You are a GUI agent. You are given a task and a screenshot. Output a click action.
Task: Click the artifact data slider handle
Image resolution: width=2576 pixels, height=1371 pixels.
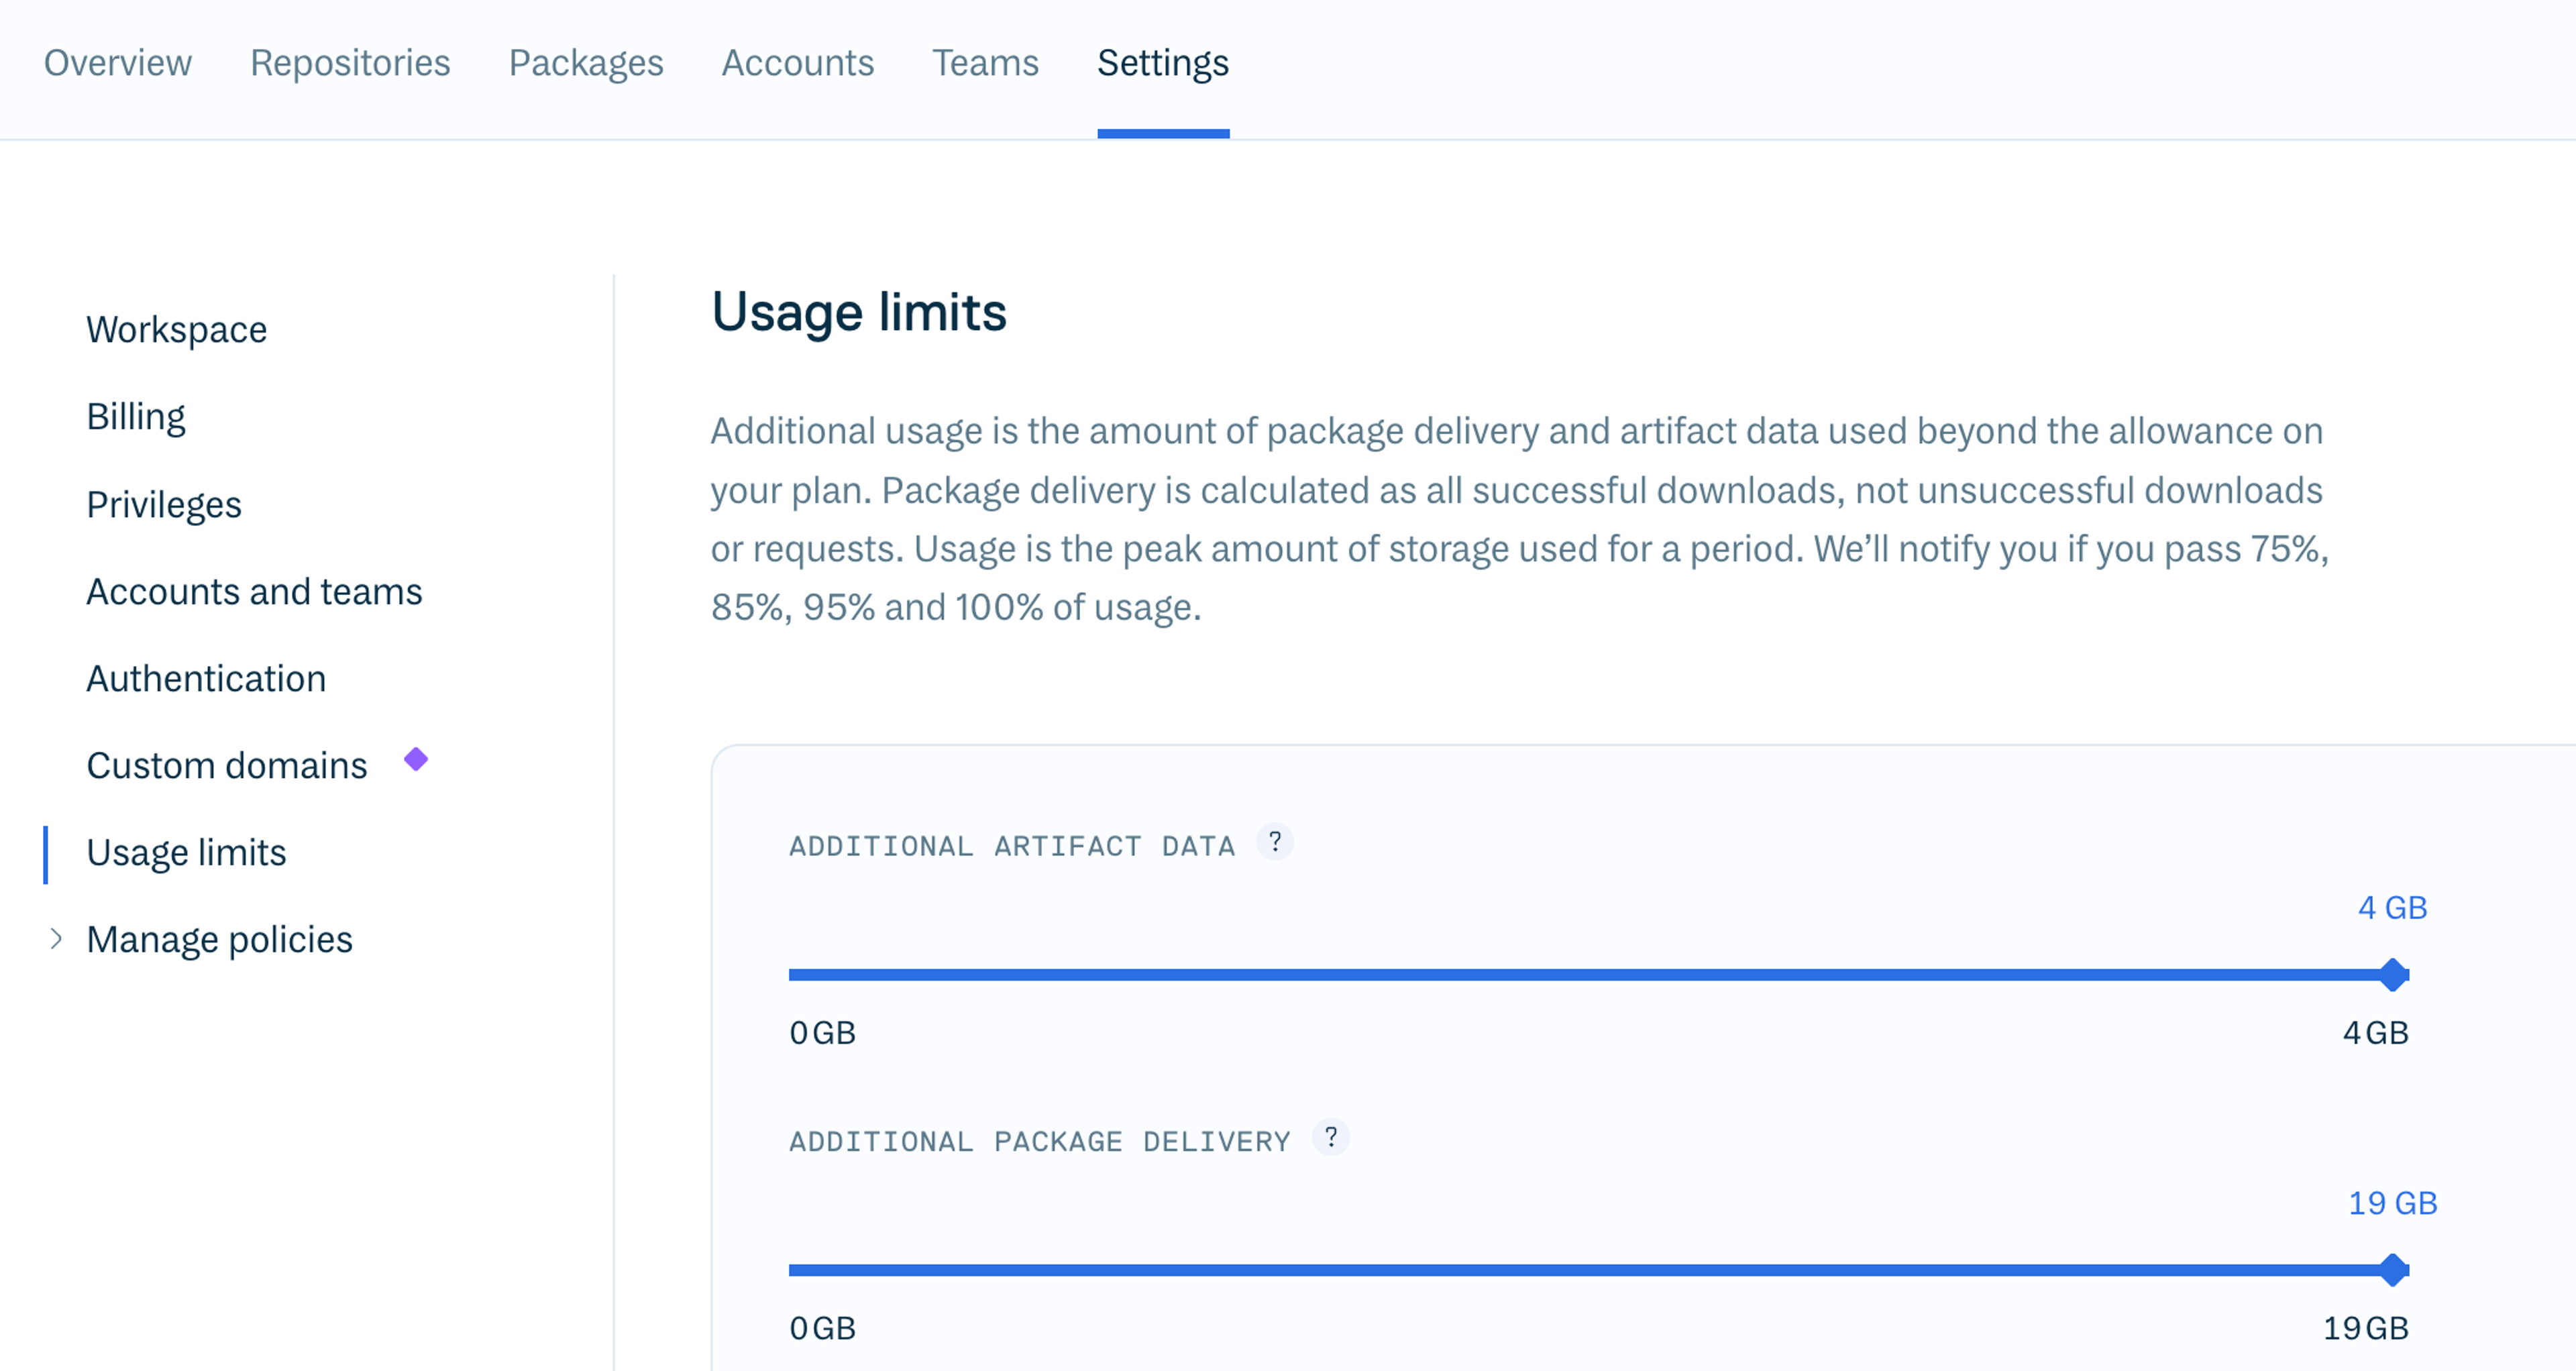click(2393, 974)
